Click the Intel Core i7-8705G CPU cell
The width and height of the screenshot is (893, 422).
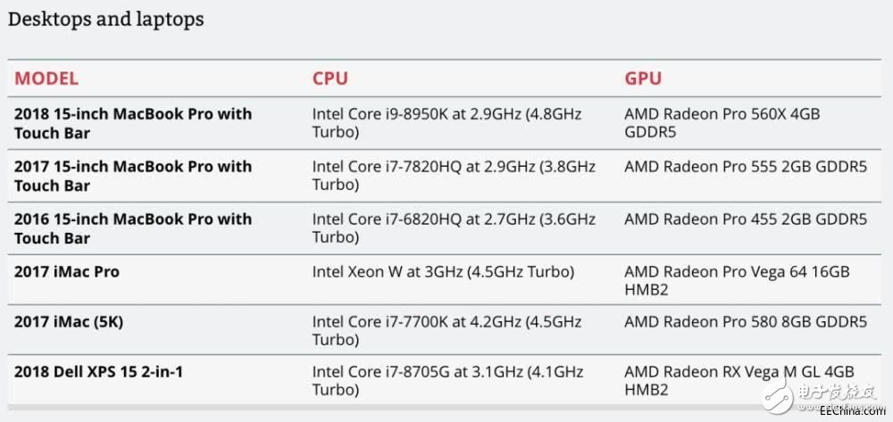click(x=446, y=380)
